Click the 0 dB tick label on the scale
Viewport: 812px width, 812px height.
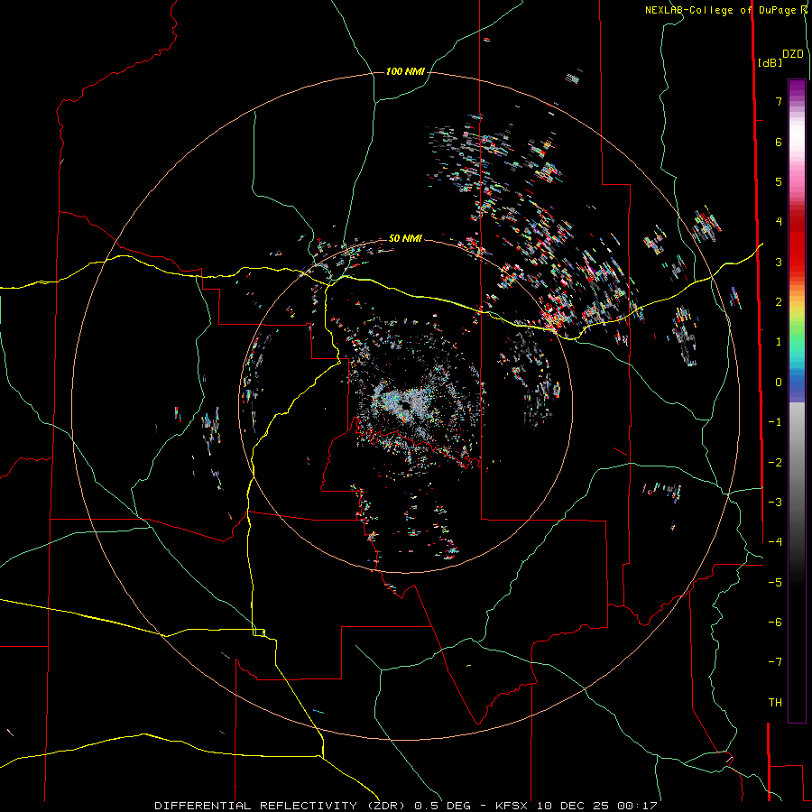779,383
